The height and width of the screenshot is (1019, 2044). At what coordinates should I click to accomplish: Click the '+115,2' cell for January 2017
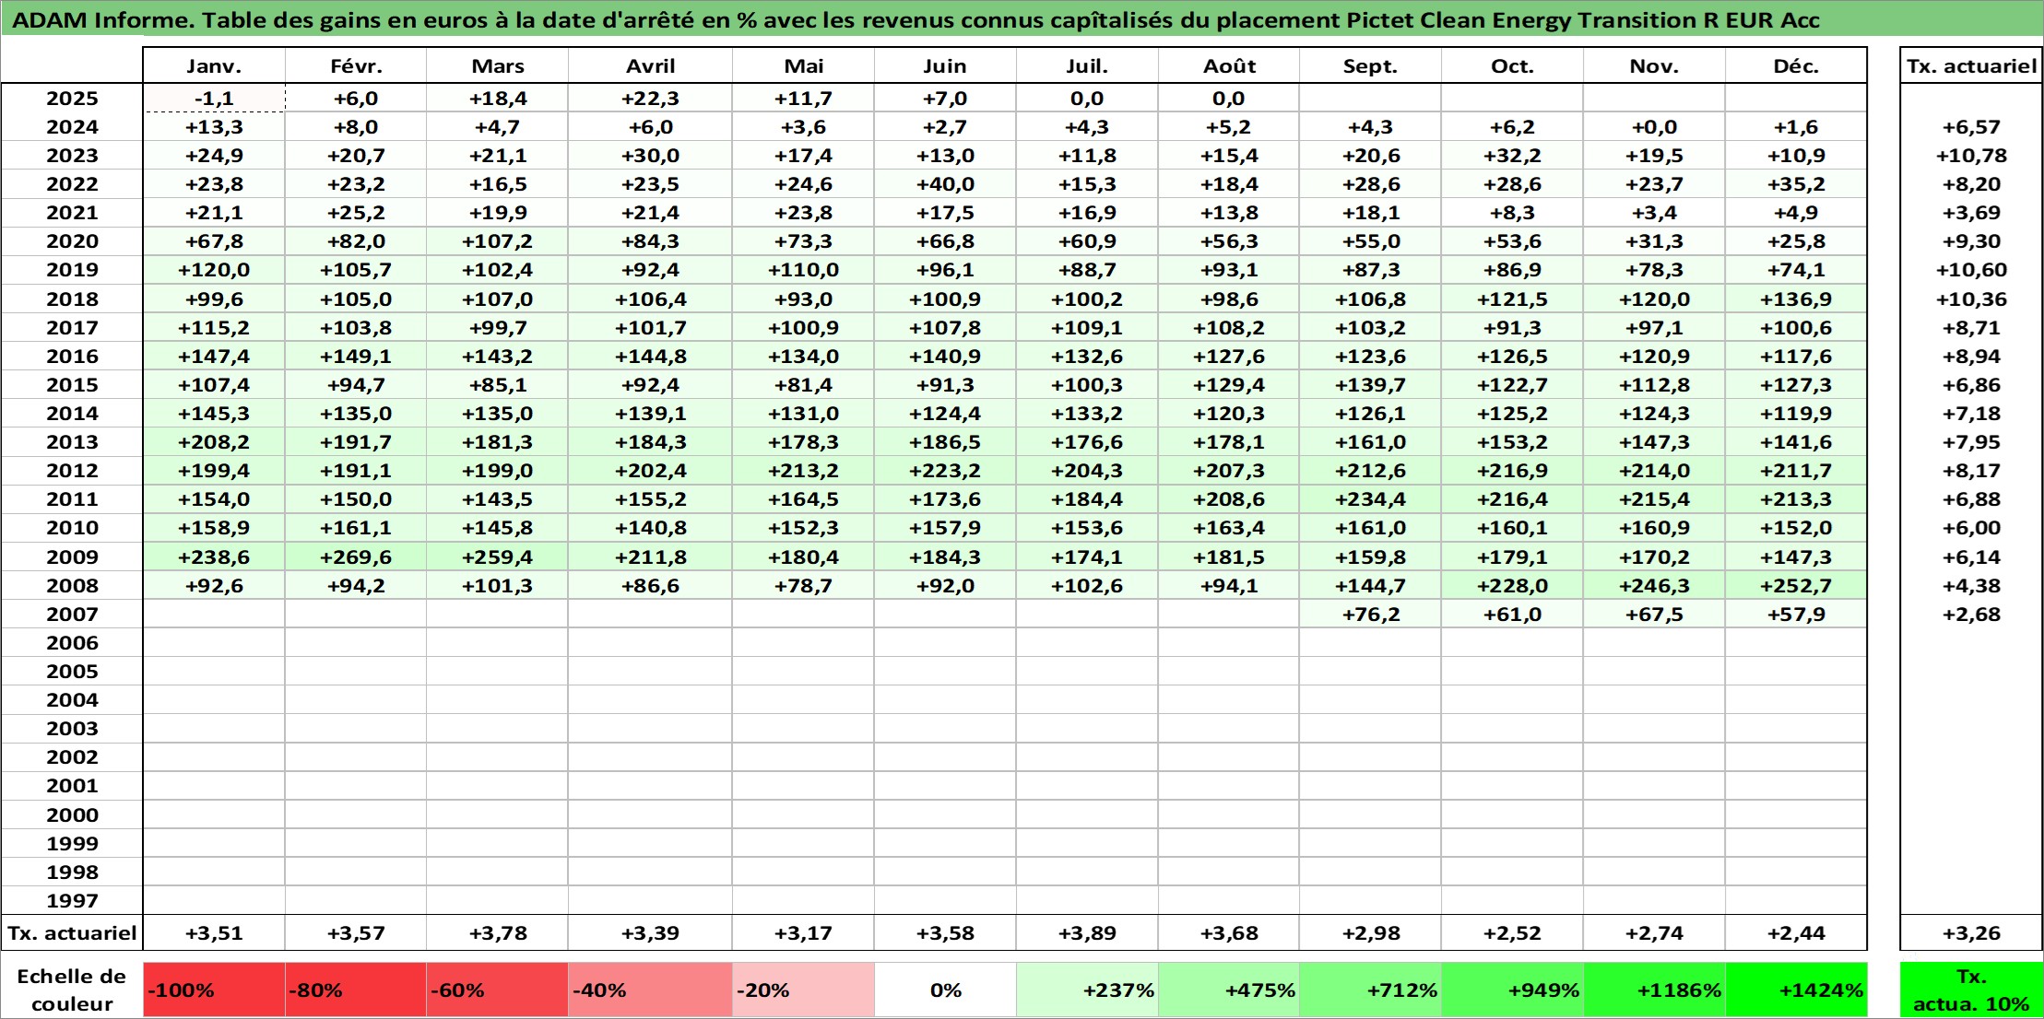[x=214, y=327]
